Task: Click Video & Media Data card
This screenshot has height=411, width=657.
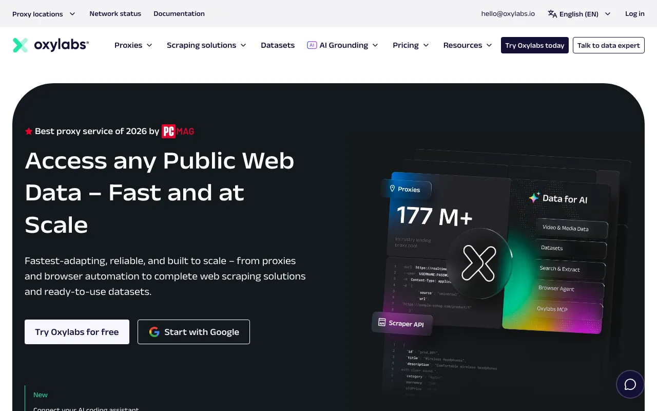Action: coord(572,228)
